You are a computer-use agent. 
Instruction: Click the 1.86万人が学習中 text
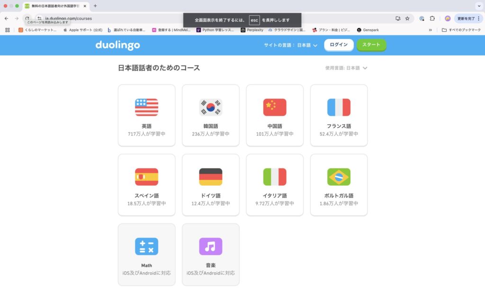[339, 204]
